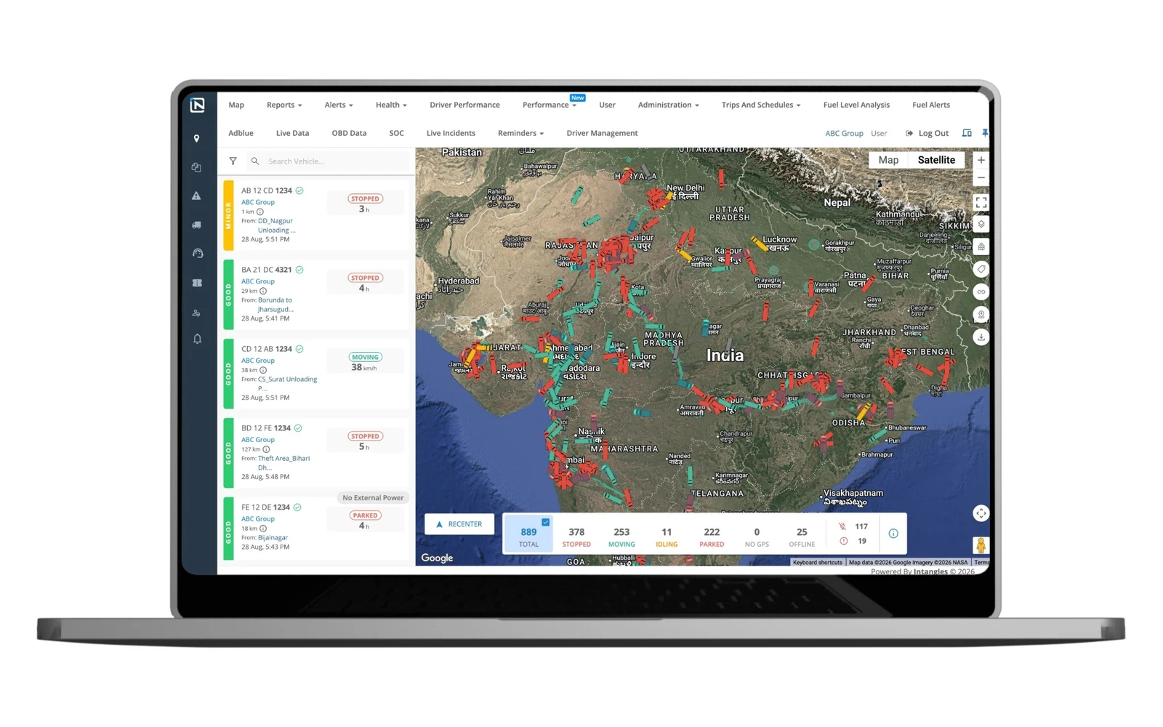Zoom in with the map plus button
Screen dimensions: 1163x727
point(981,160)
